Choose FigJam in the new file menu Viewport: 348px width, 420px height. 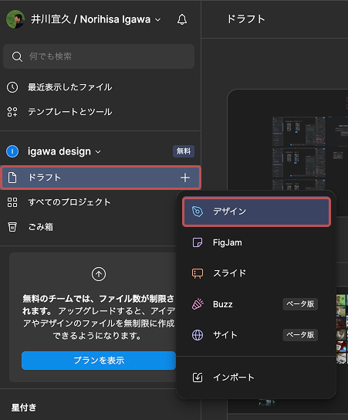pyautogui.click(x=256, y=242)
